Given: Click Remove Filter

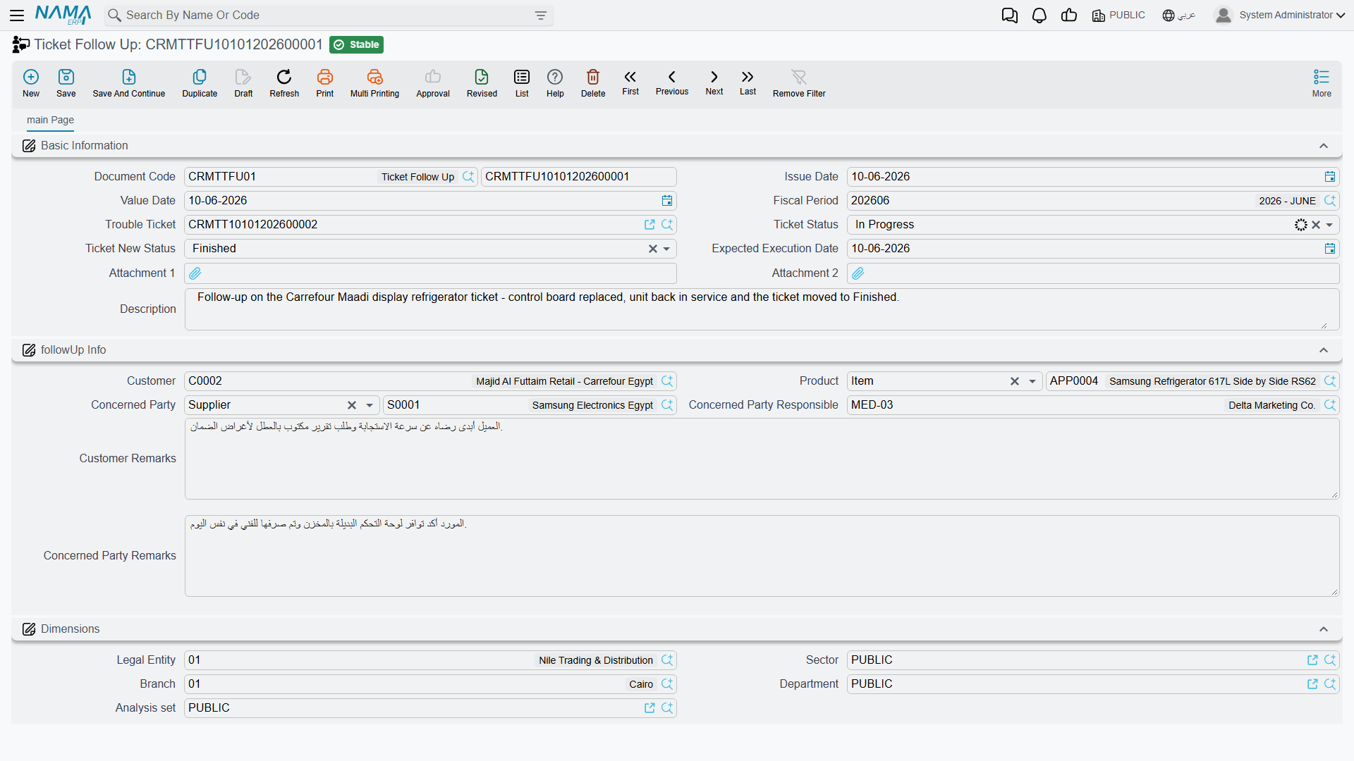Looking at the screenshot, I should click(x=799, y=83).
